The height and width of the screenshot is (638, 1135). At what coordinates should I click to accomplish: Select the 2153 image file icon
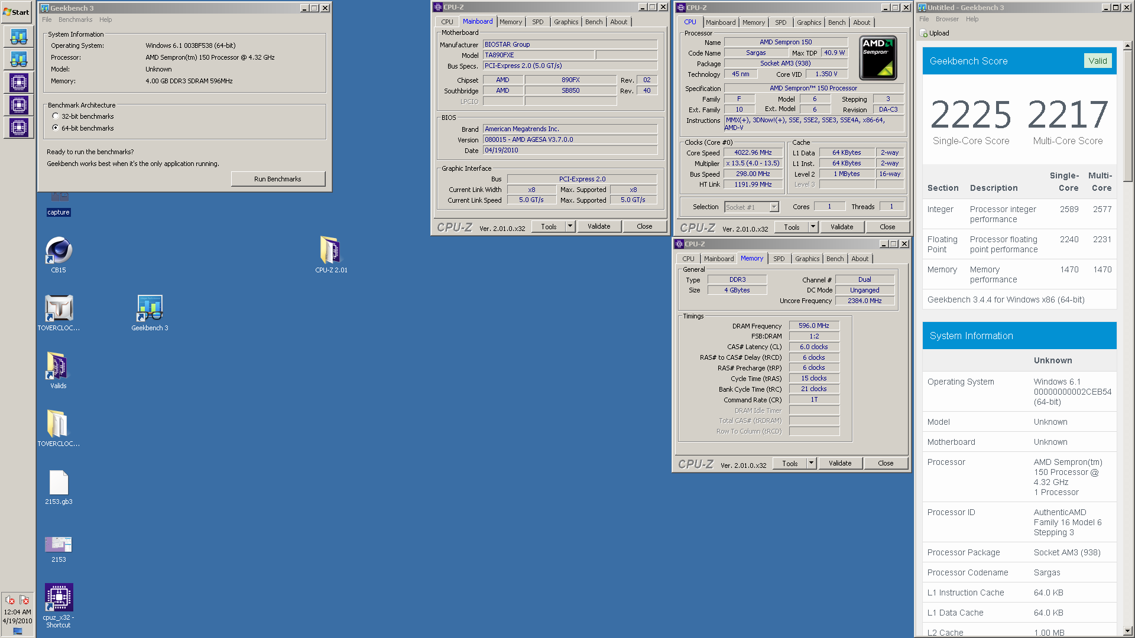point(59,549)
